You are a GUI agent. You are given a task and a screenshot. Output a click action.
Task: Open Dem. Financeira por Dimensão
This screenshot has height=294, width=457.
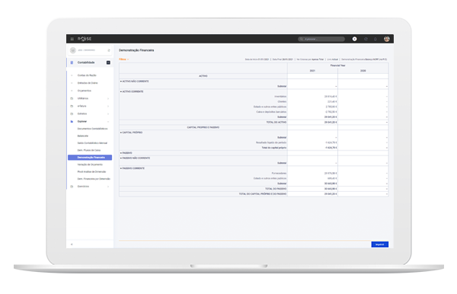coord(94,179)
